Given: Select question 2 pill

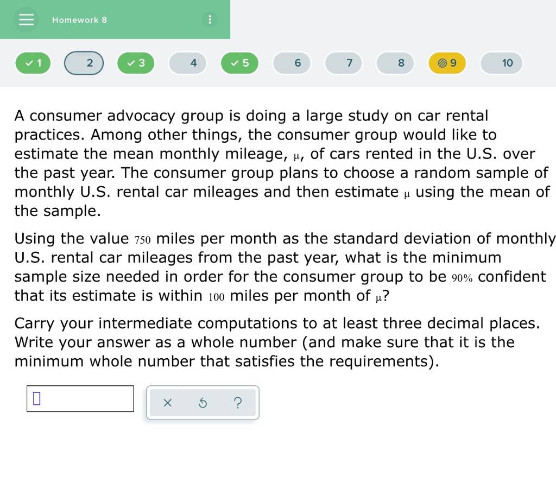Looking at the screenshot, I should pos(84,63).
